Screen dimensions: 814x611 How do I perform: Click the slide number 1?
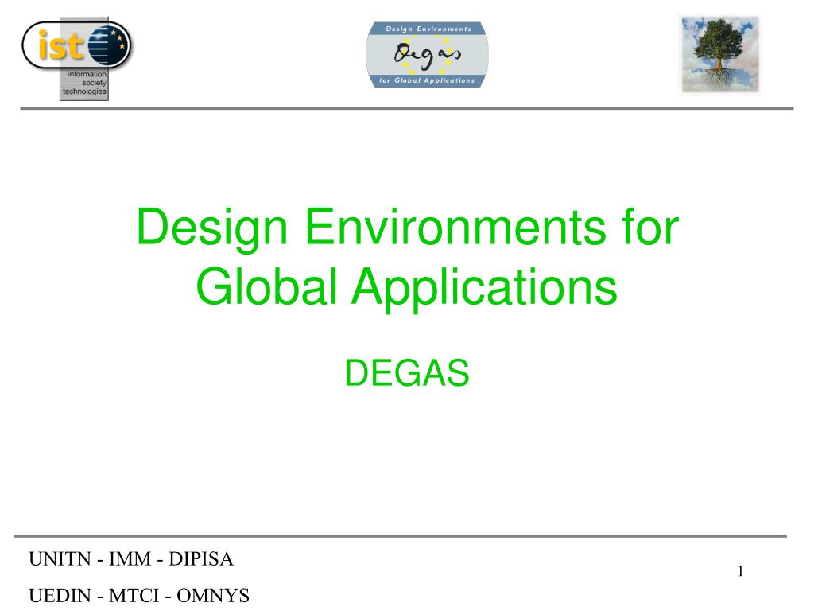coord(741,571)
